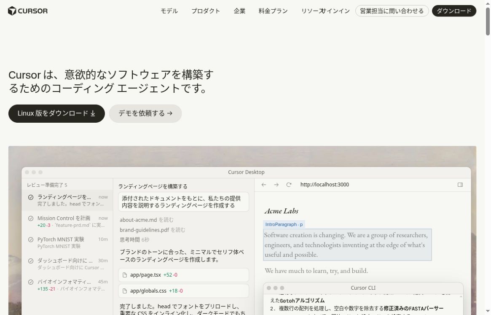Click the レビュー準備完了 5 section header

pyautogui.click(x=47, y=185)
